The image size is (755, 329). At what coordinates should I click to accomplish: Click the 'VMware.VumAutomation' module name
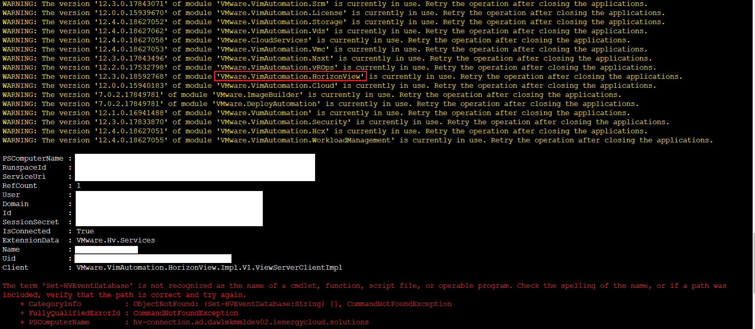tap(264, 113)
